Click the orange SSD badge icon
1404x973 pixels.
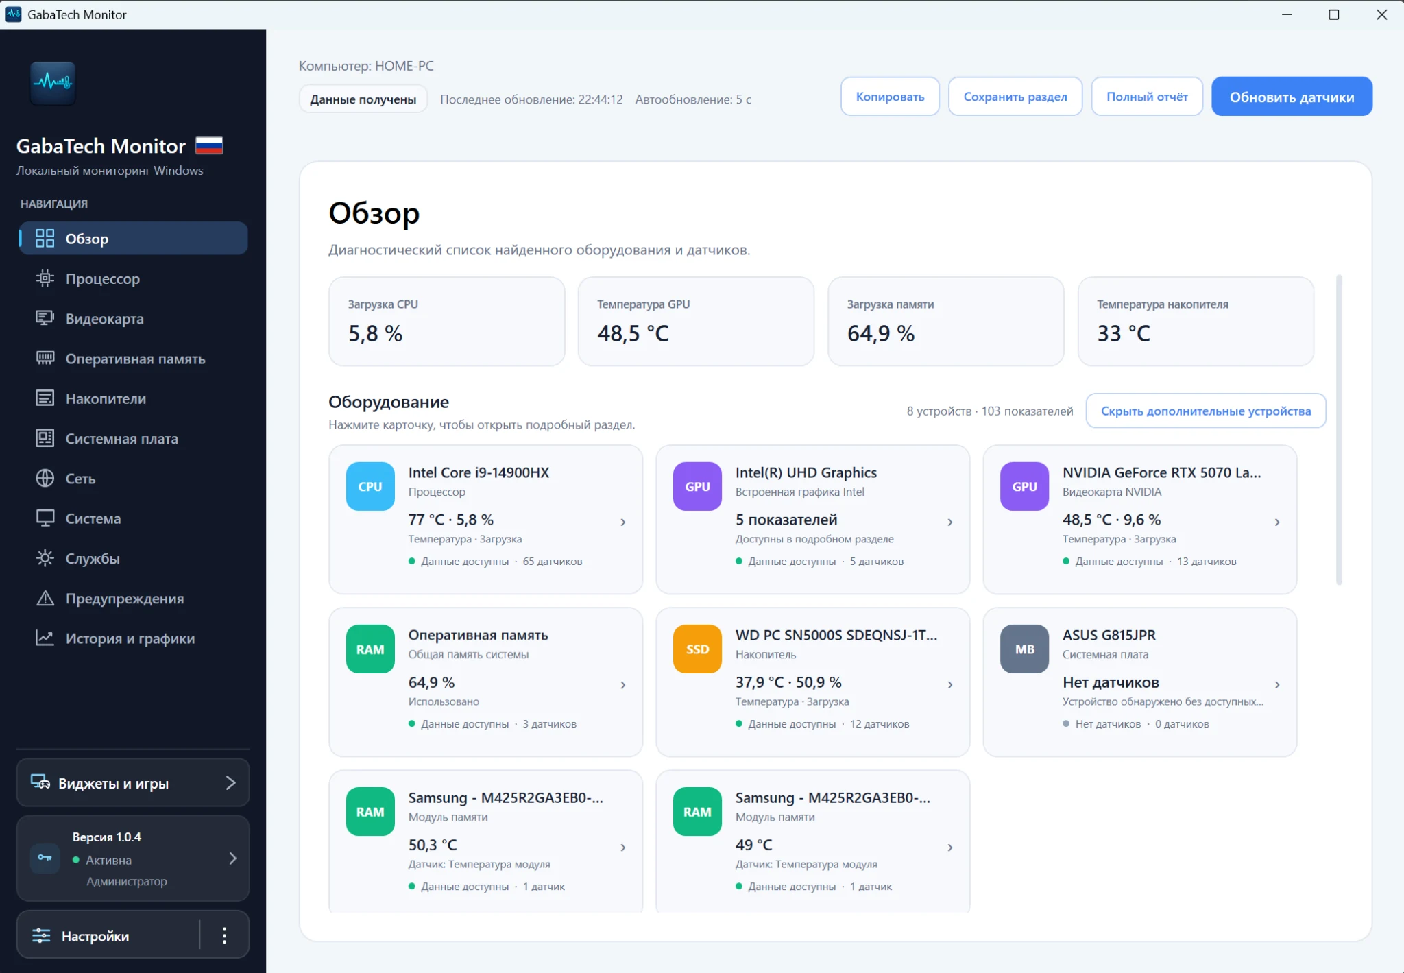697,649
